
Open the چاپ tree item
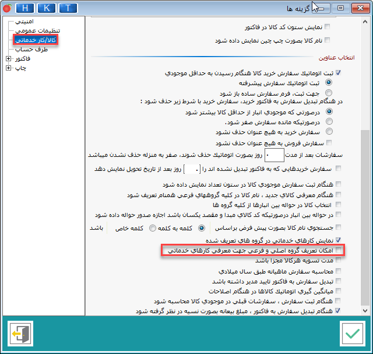coord(21,68)
